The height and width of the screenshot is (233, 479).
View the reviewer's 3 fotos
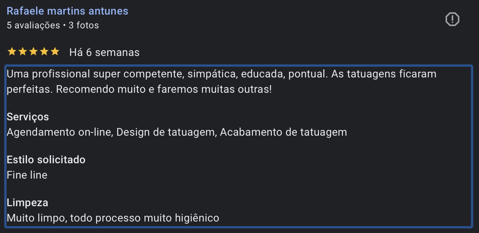pos(83,25)
